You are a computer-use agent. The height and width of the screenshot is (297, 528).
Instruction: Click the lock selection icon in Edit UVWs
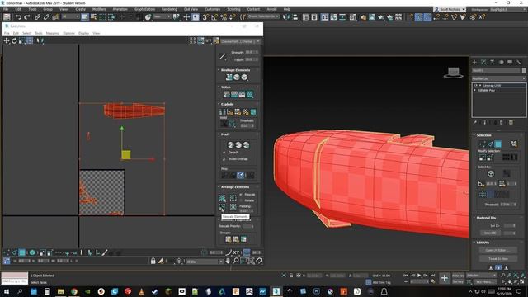tap(153, 261)
